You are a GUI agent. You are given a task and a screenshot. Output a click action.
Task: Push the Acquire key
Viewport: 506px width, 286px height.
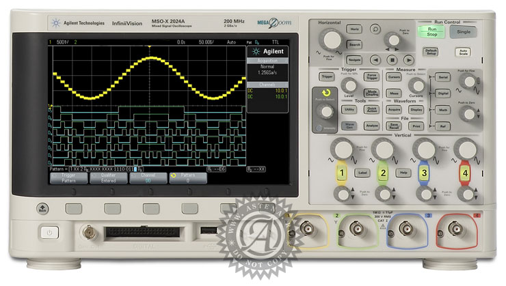point(394,109)
